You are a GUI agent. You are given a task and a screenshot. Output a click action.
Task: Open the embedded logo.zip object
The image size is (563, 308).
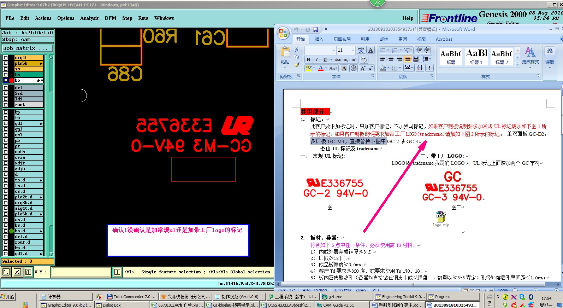441,219
